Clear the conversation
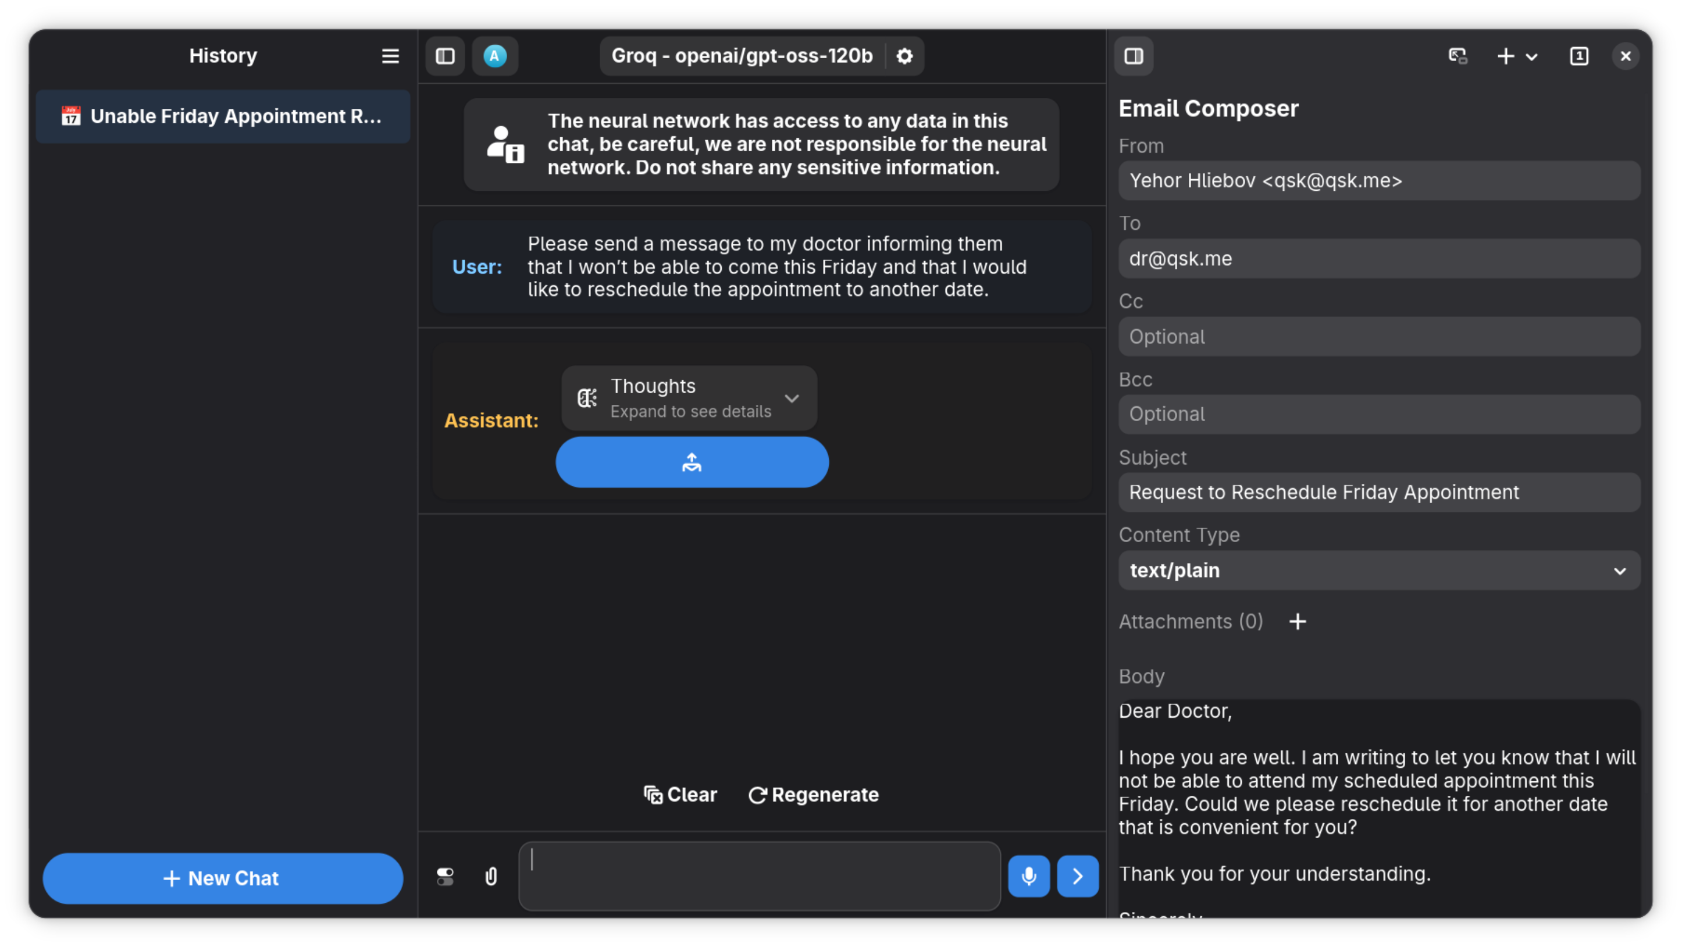The width and height of the screenshot is (1682, 947). coord(680,794)
